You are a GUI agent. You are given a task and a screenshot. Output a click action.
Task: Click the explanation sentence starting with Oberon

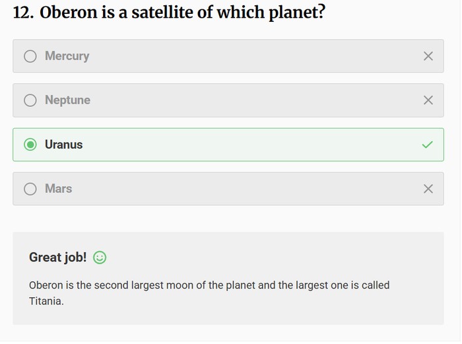coord(209,285)
